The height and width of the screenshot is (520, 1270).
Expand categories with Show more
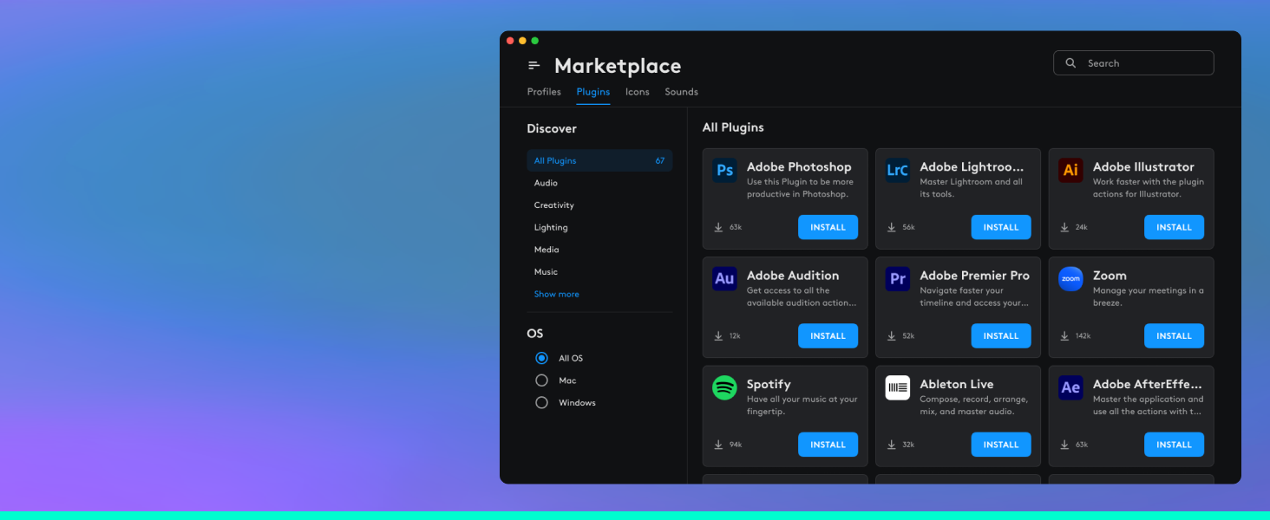point(556,295)
